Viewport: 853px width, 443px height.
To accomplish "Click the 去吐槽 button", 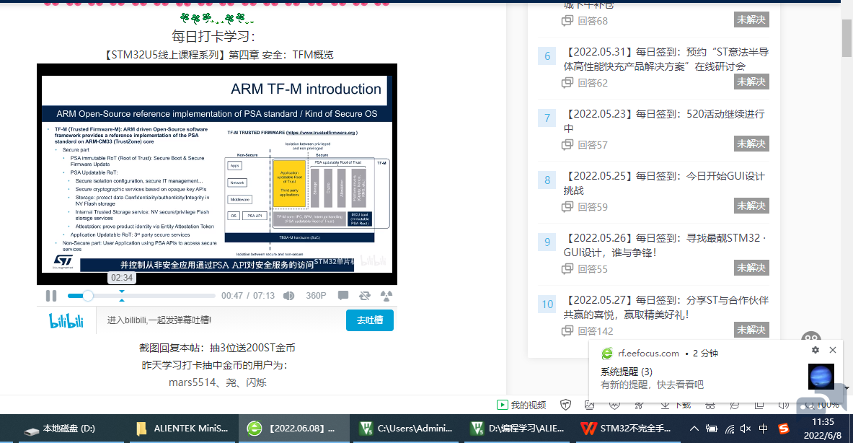I will (x=370, y=320).
